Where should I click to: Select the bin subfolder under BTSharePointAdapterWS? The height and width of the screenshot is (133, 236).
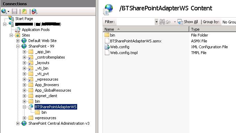point(44,112)
